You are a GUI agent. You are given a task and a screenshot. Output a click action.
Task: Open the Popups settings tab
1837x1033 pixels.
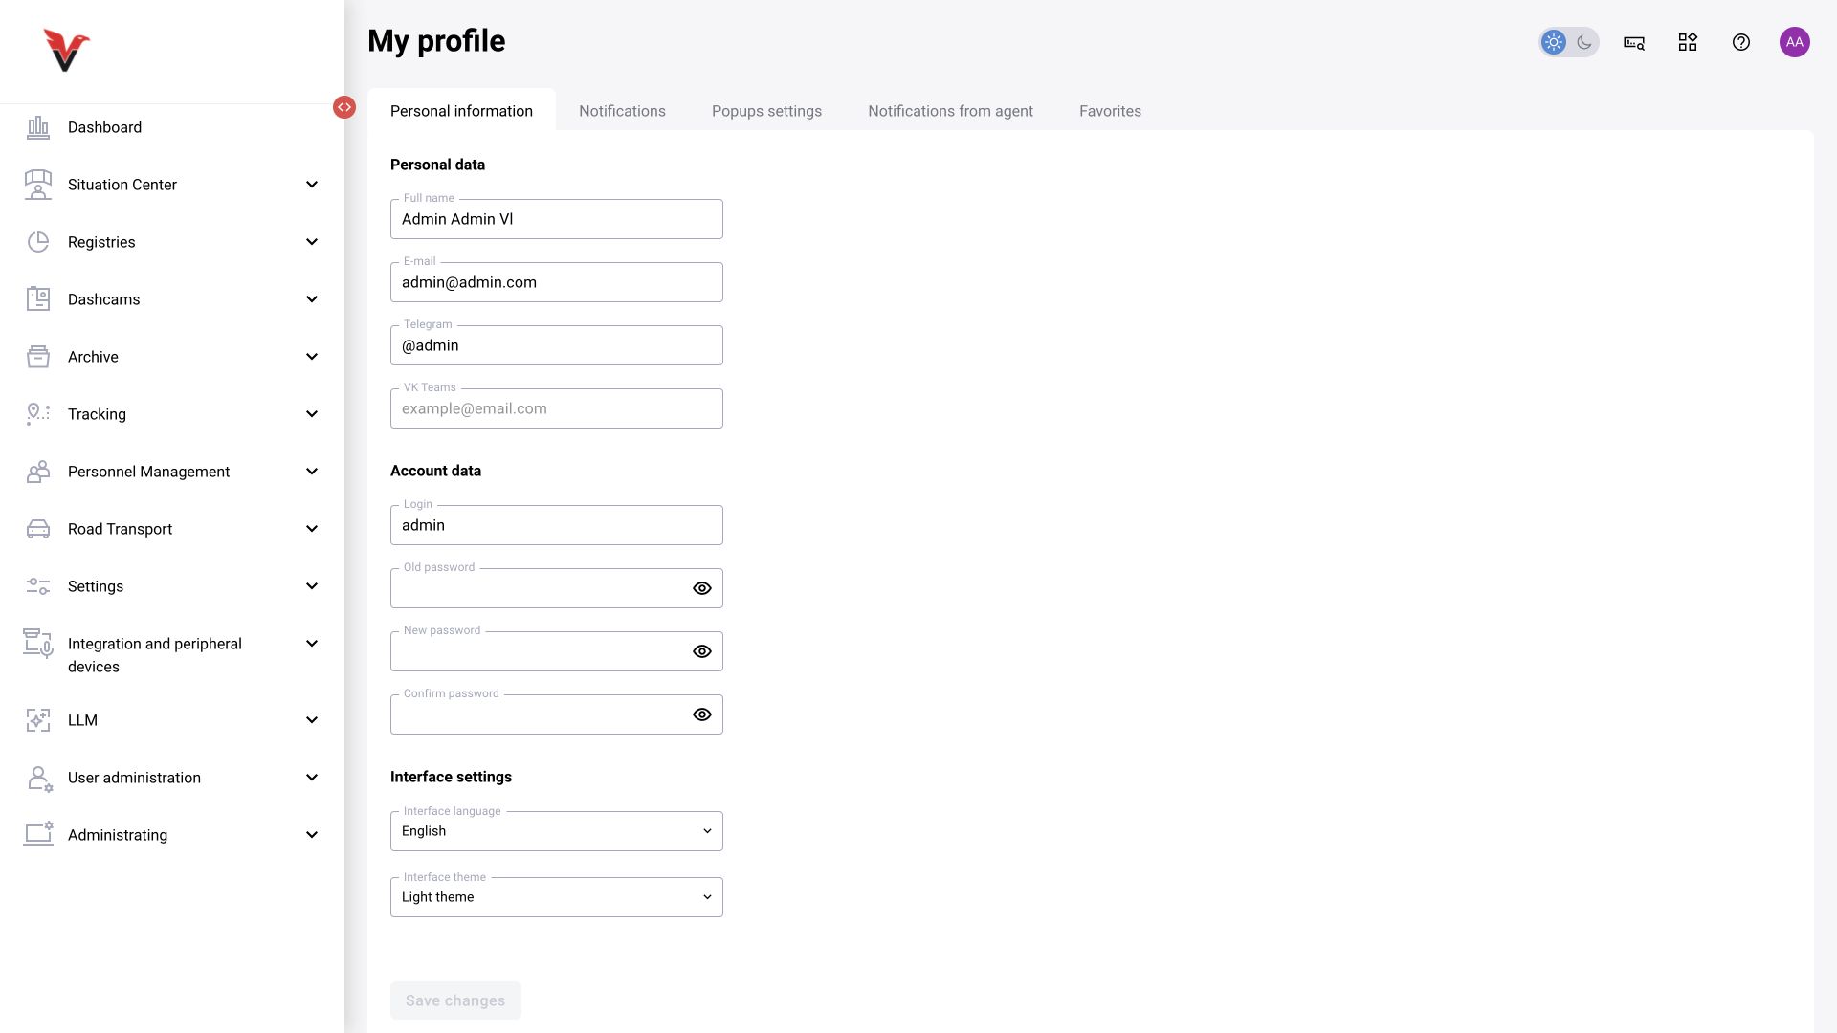766,111
